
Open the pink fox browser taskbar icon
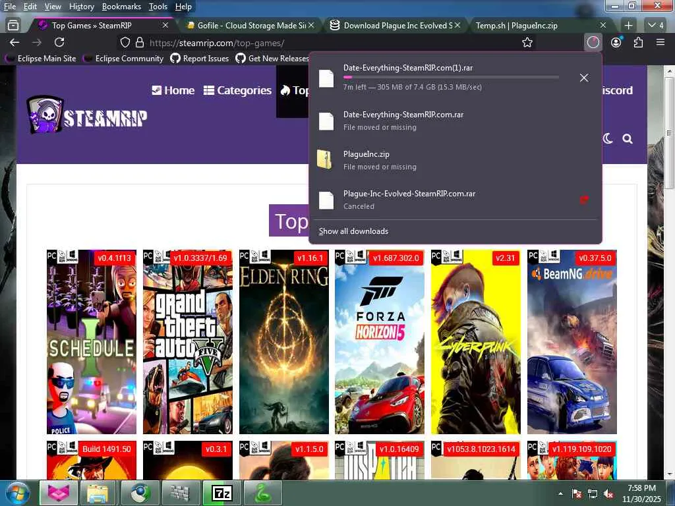(x=59, y=493)
